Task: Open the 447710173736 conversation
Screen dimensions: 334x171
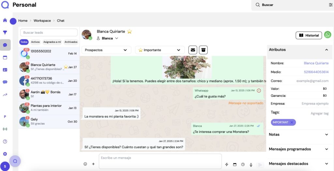Action: point(49,81)
